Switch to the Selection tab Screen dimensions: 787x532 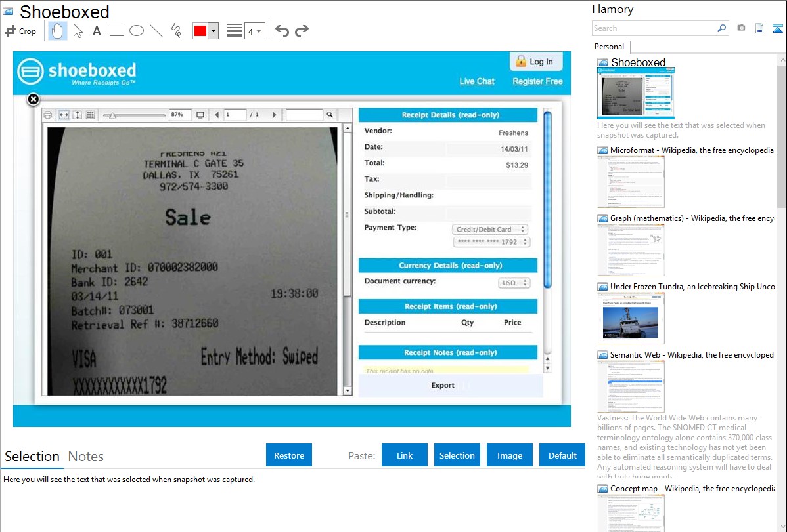click(32, 457)
